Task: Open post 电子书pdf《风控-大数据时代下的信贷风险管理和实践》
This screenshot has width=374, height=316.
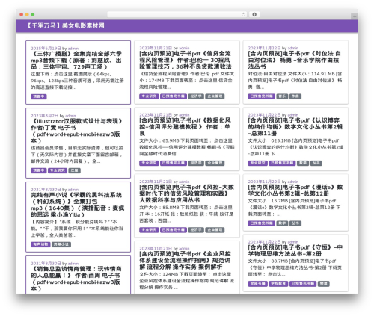Action: click(186, 193)
